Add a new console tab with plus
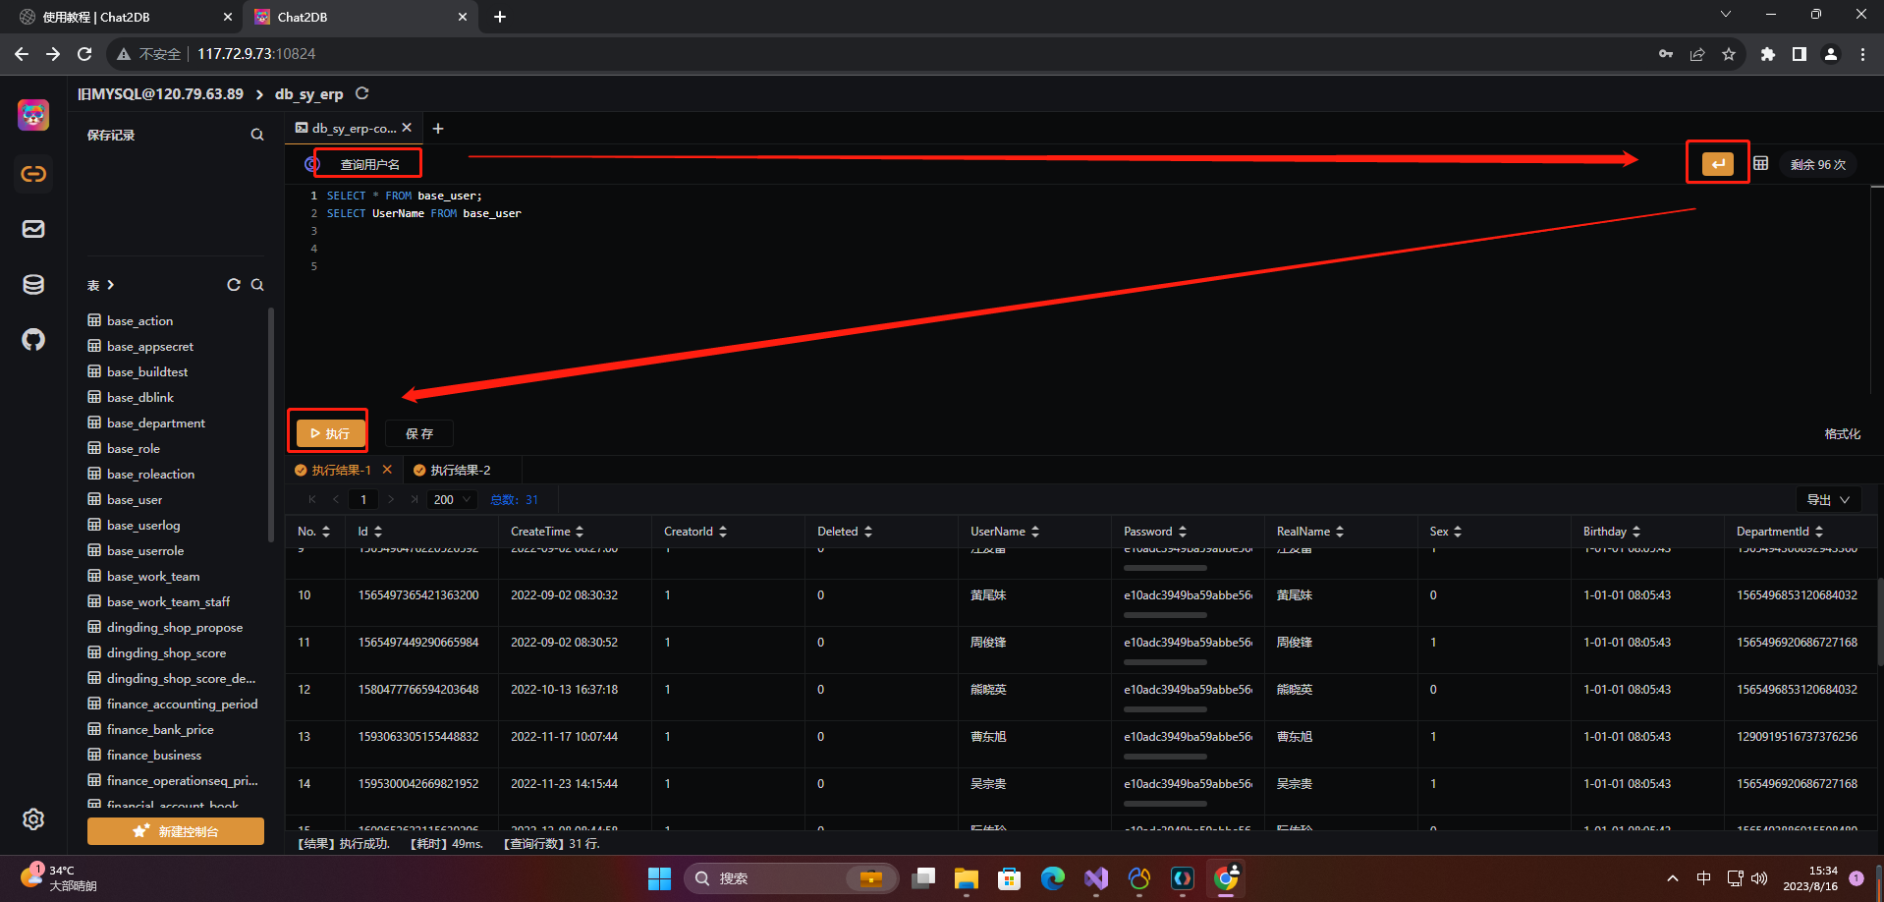 click(x=438, y=129)
